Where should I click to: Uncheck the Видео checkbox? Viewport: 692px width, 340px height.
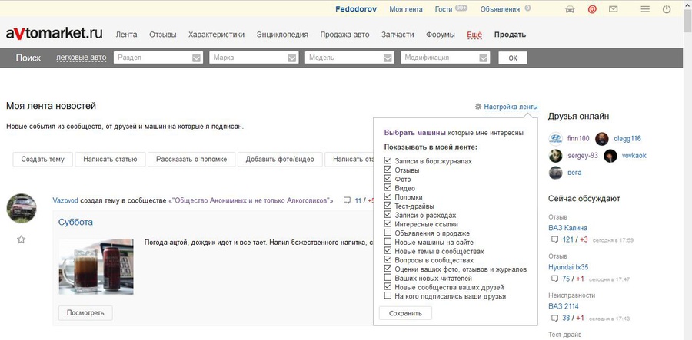388,187
